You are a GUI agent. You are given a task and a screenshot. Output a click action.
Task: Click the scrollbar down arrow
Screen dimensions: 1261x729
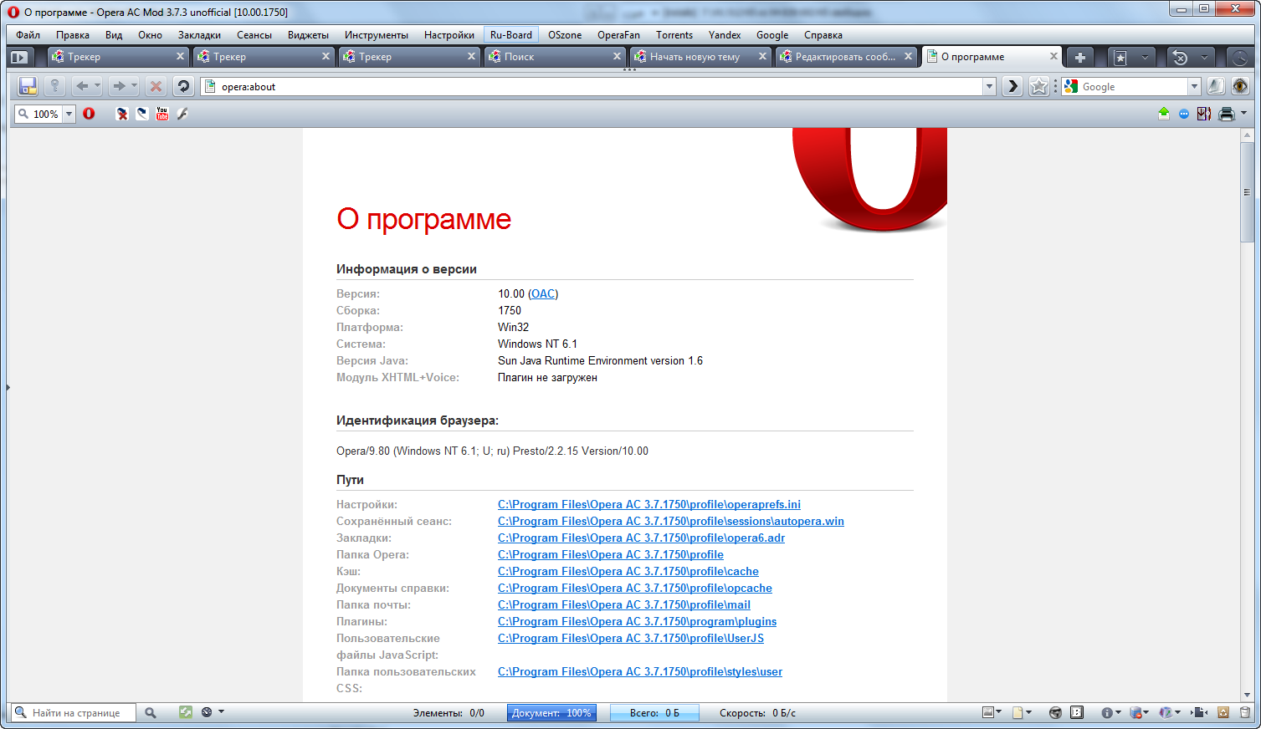[x=1247, y=696]
